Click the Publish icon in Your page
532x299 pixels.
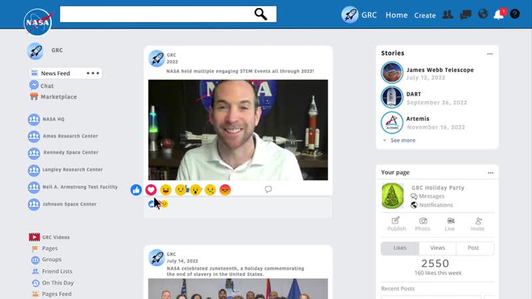(396, 224)
